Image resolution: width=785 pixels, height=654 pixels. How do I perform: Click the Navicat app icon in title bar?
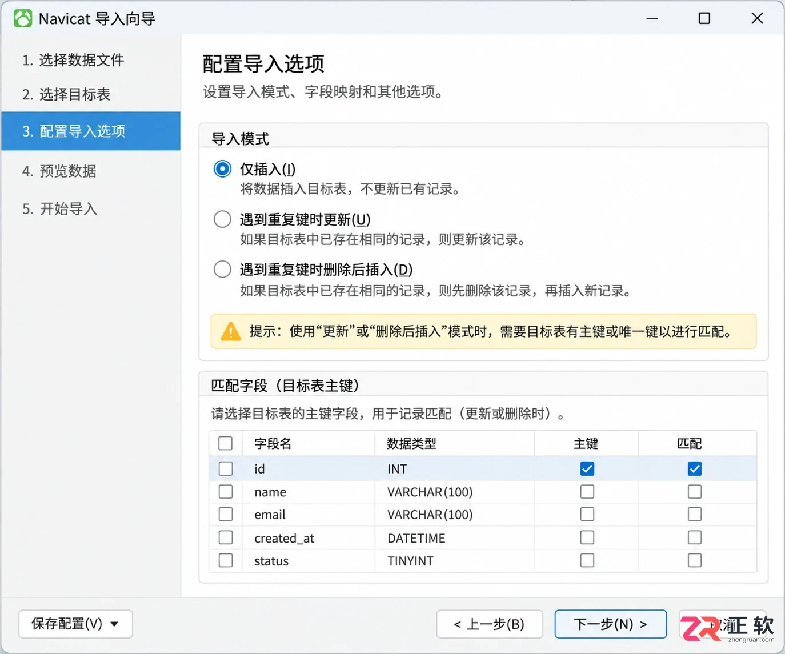pos(23,19)
